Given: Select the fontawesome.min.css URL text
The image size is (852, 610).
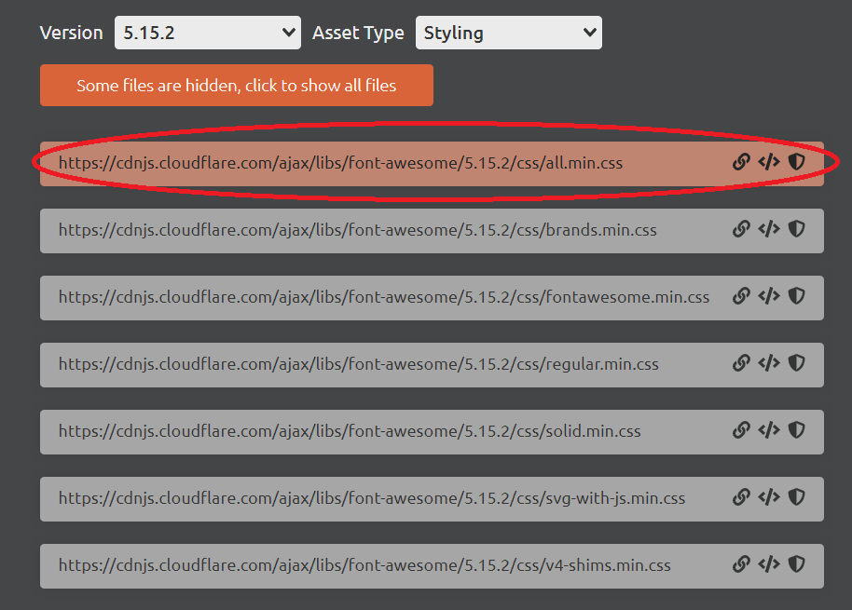Looking at the screenshot, I should click(x=384, y=297).
